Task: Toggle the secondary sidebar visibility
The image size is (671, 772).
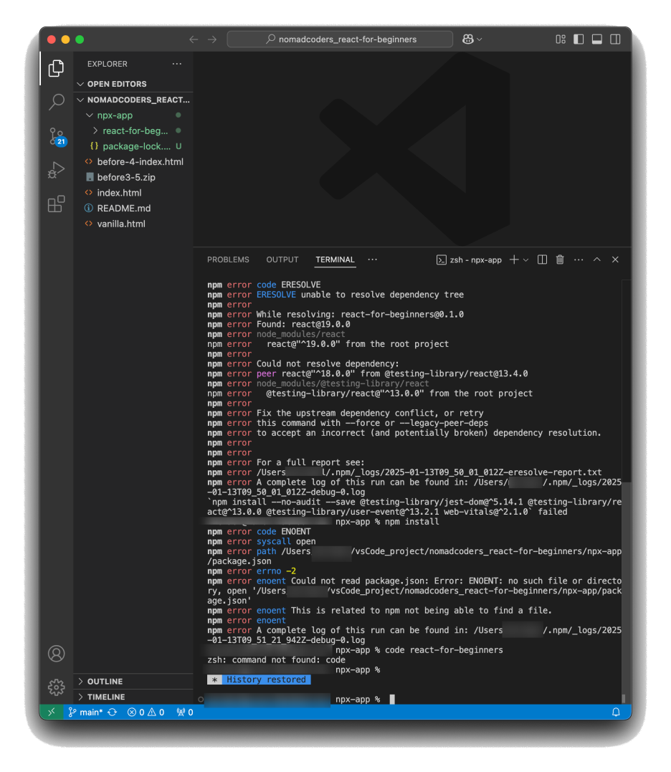Action: pyautogui.click(x=615, y=39)
